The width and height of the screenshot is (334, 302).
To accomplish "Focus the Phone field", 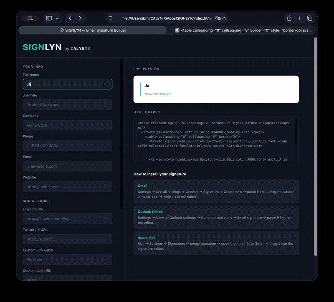I will (x=67, y=146).
